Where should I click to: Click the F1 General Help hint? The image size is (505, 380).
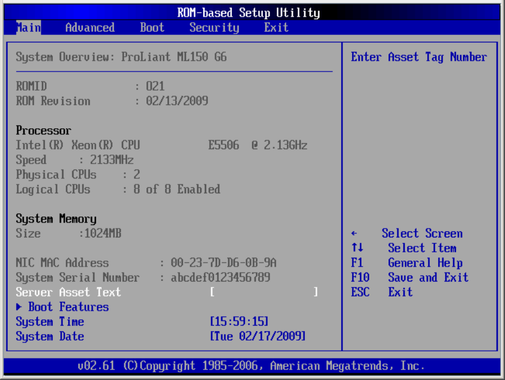point(407,263)
